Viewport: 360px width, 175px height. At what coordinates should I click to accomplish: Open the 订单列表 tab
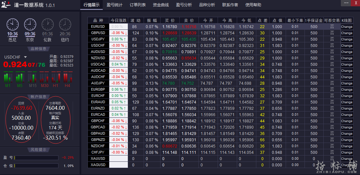click(137, 5)
